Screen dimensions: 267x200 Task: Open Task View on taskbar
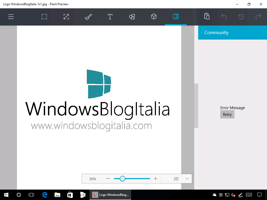31,195
